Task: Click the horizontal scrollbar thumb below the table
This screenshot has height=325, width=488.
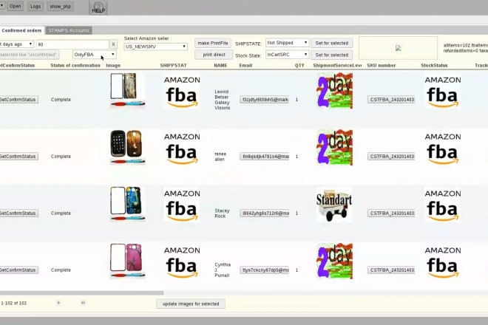Action: click(81, 292)
